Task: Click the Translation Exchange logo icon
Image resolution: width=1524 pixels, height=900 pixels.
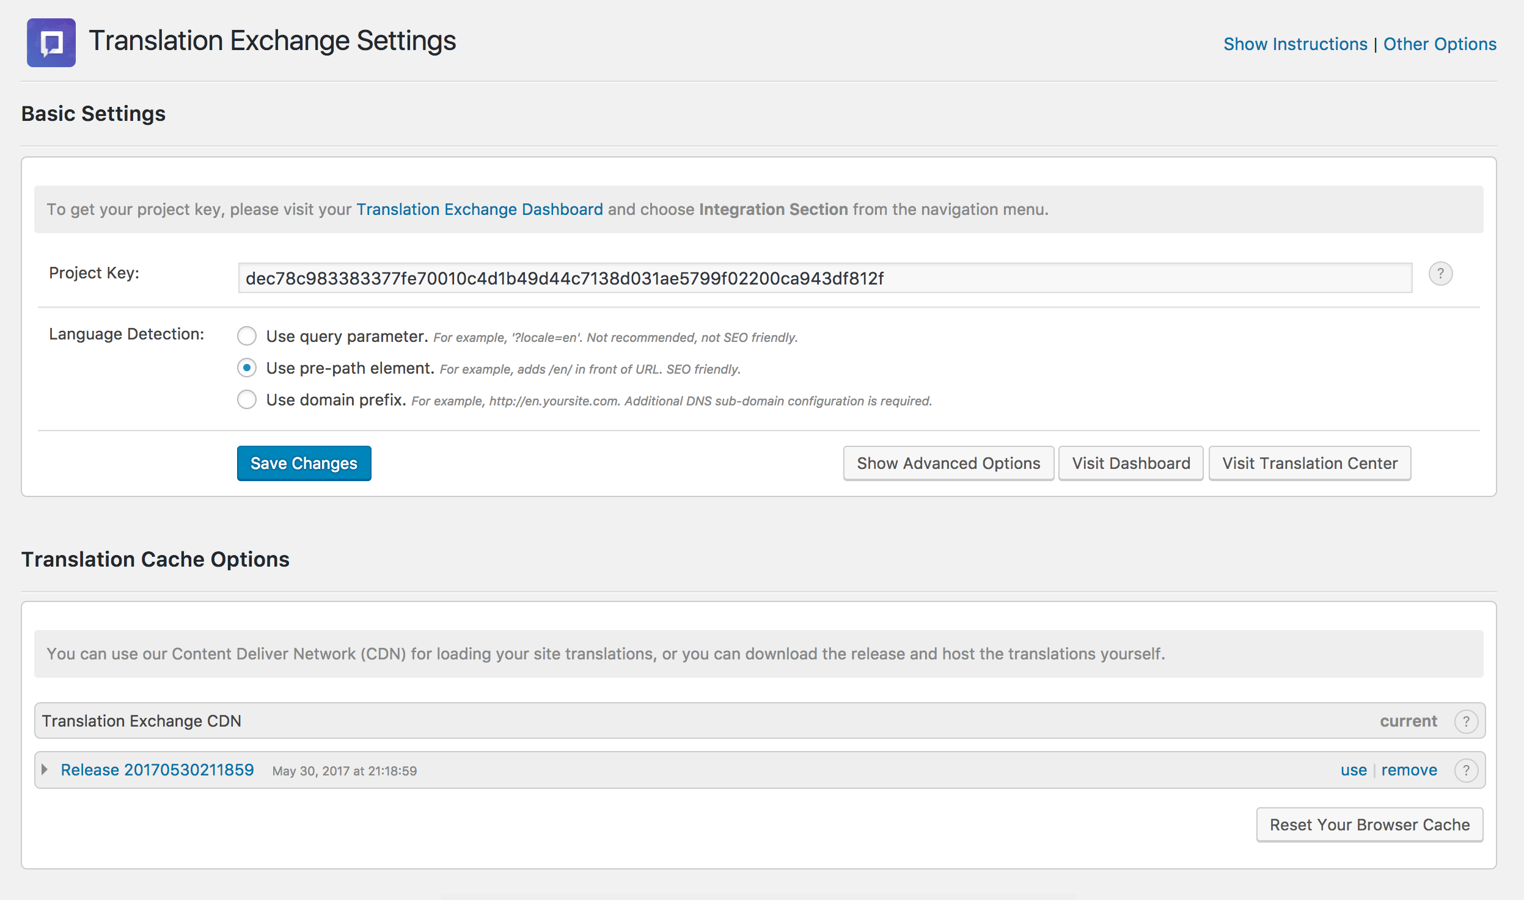Action: coord(51,43)
